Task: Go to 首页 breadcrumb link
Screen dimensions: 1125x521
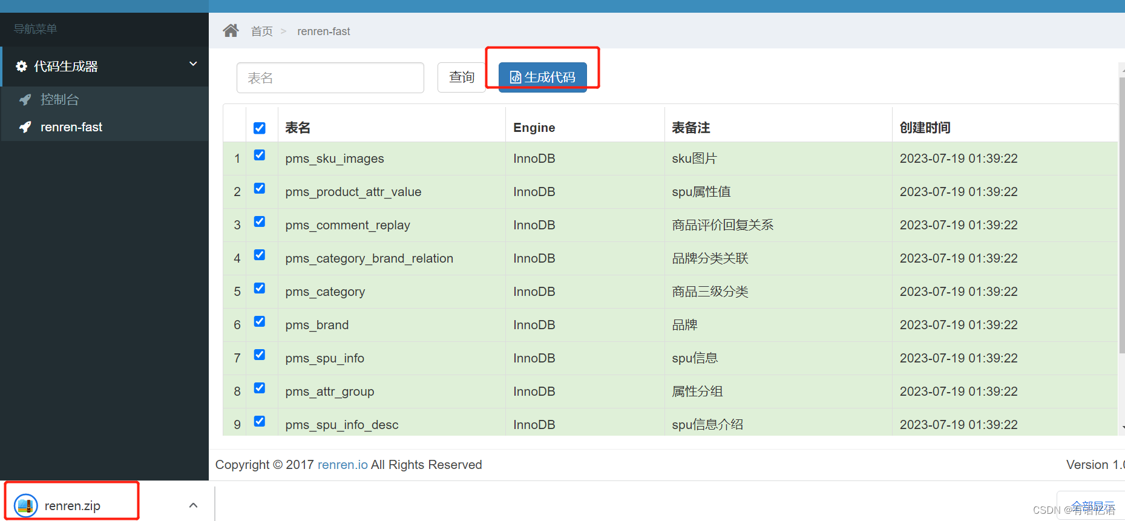Action: (x=262, y=31)
